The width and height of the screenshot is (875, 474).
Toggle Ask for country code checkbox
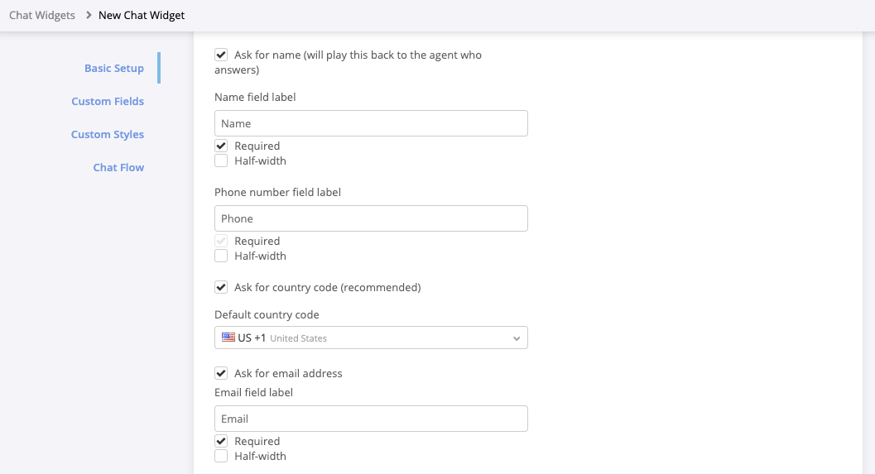(x=221, y=287)
